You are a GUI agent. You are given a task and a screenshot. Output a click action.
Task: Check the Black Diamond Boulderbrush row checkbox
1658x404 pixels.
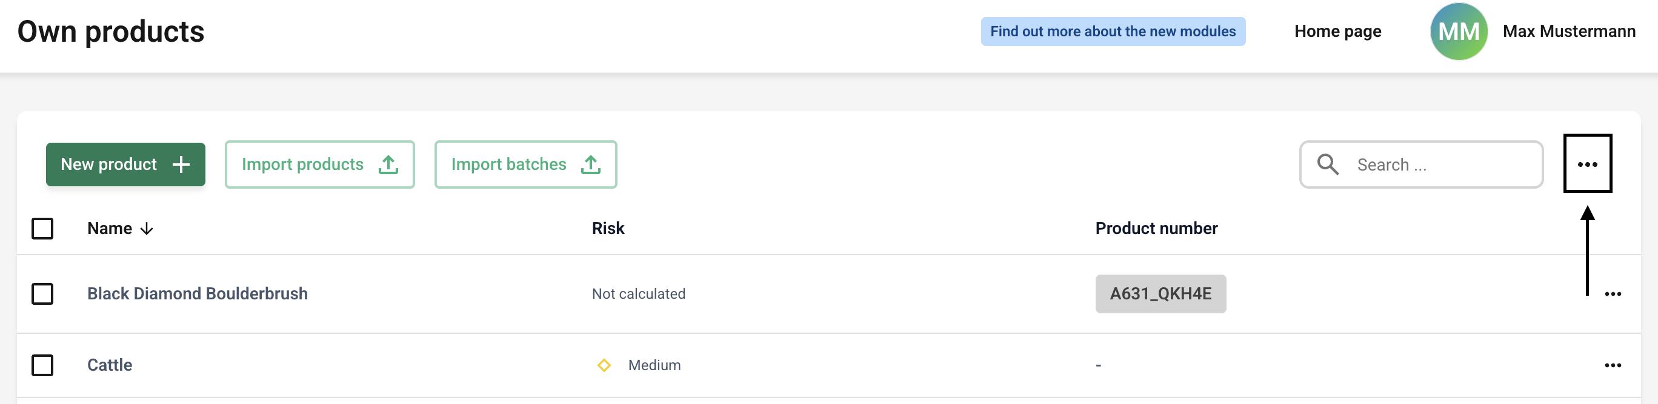42,293
